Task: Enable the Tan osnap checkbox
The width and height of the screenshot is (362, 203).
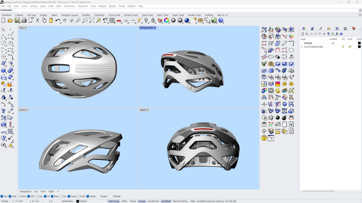Action: (61, 196)
